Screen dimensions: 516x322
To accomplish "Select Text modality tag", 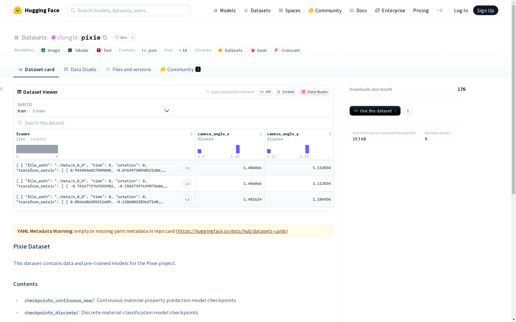I will (x=104, y=50).
